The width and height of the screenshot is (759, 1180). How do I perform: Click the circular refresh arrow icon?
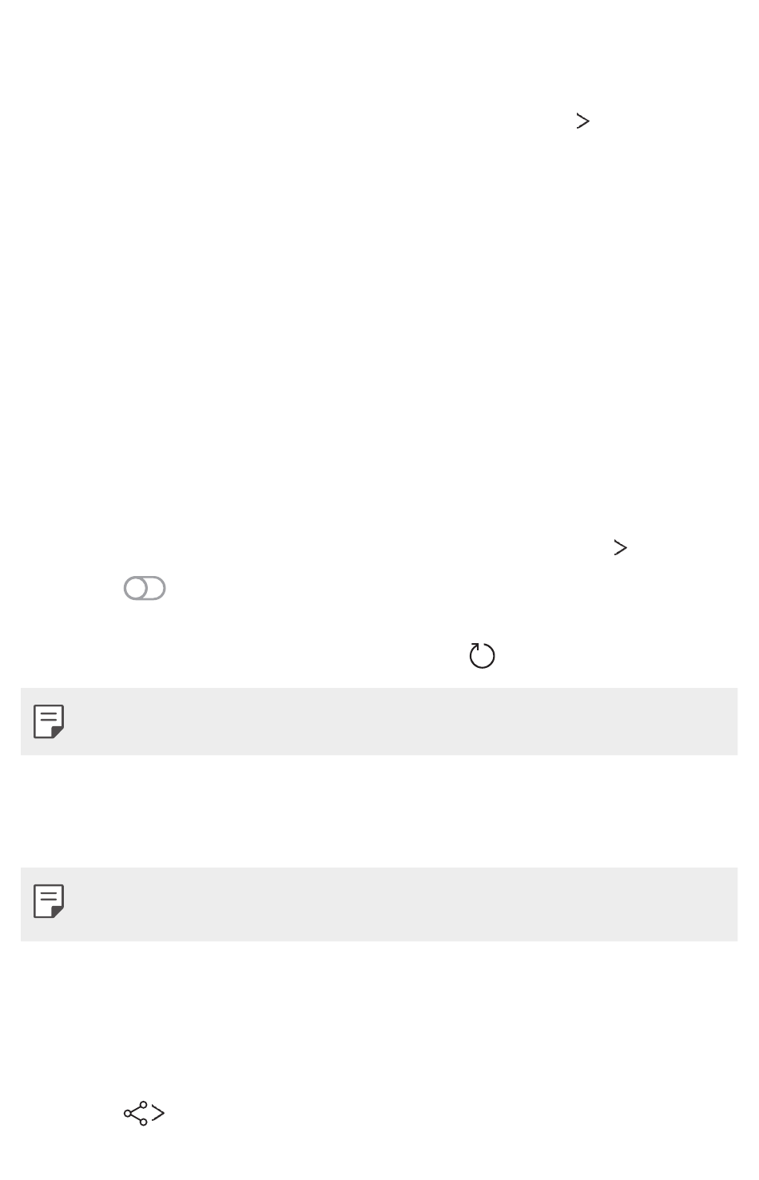[x=482, y=656]
